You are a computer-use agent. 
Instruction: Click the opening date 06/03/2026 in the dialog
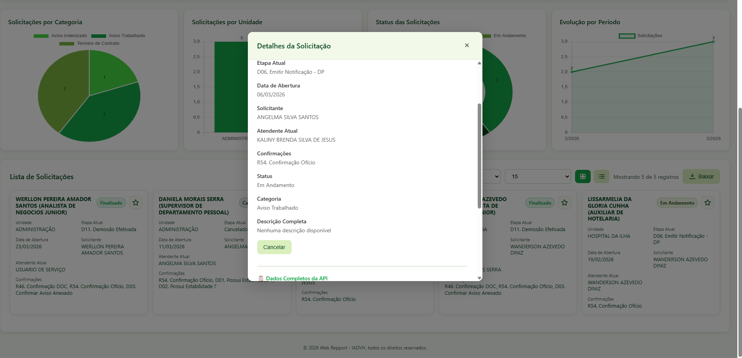click(x=271, y=94)
